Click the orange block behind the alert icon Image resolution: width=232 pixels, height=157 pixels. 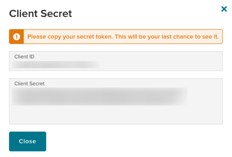(x=16, y=37)
